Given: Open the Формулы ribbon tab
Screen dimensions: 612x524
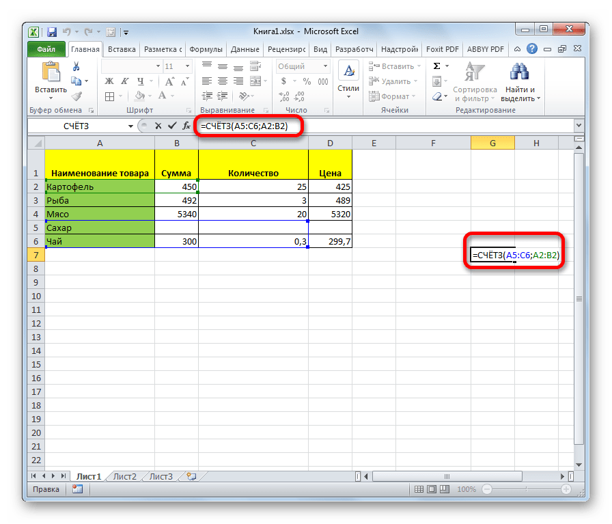Looking at the screenshot, I should (x=205, y=49).
